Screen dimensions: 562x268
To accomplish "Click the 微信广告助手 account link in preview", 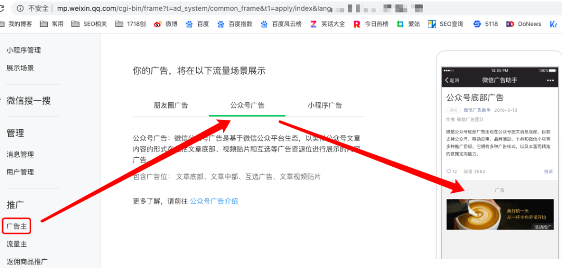I will [477, 110].
